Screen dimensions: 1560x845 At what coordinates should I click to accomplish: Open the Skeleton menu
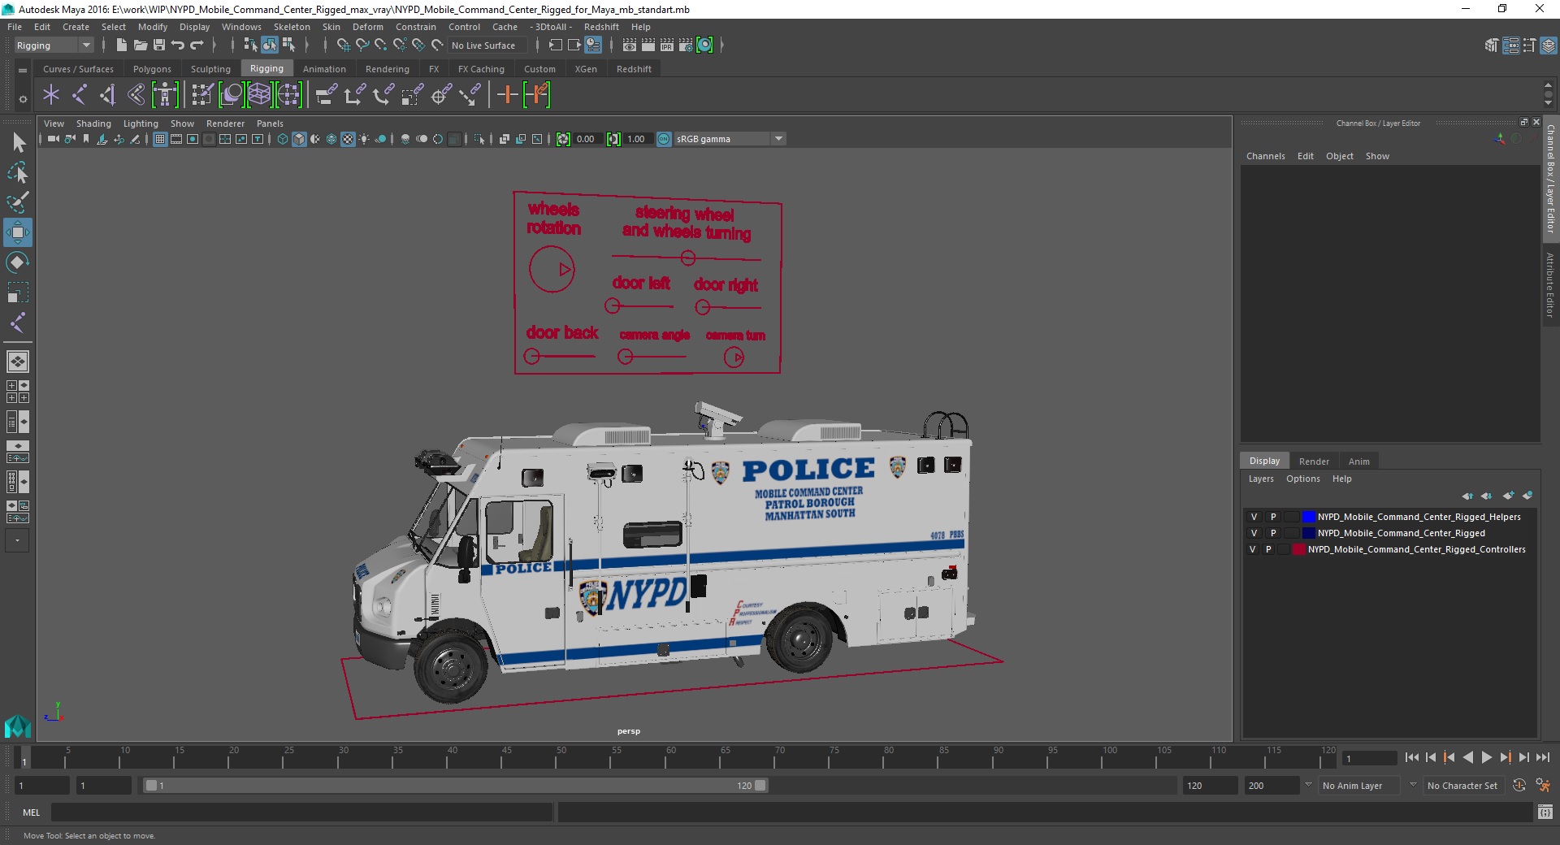pos(291,27)
